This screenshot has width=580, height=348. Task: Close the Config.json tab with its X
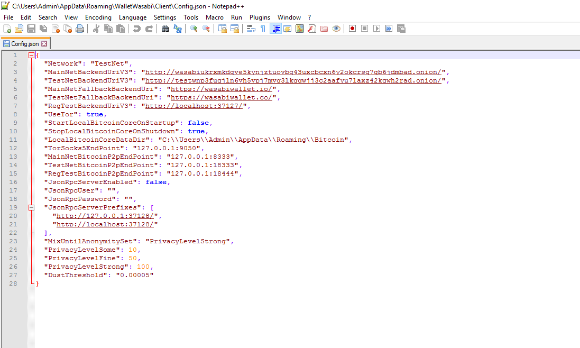click(44, 44)
